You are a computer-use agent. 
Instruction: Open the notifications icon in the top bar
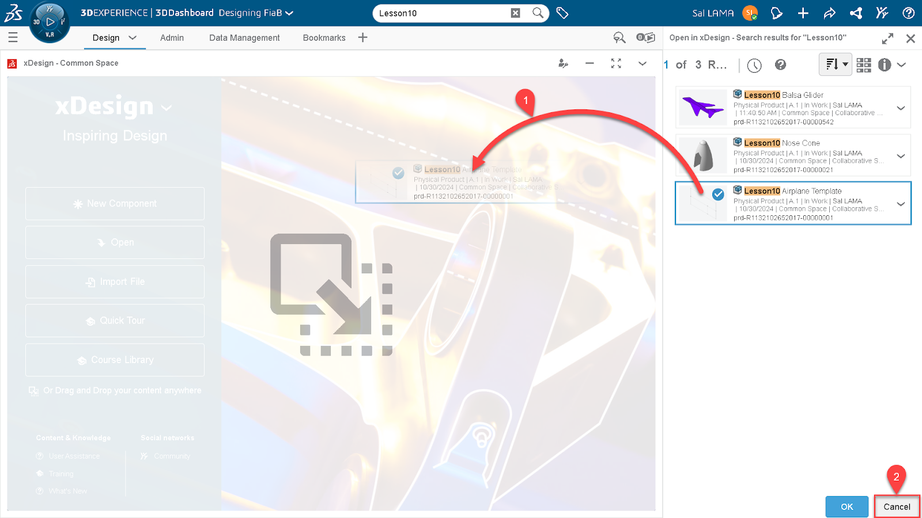[776, 13]
